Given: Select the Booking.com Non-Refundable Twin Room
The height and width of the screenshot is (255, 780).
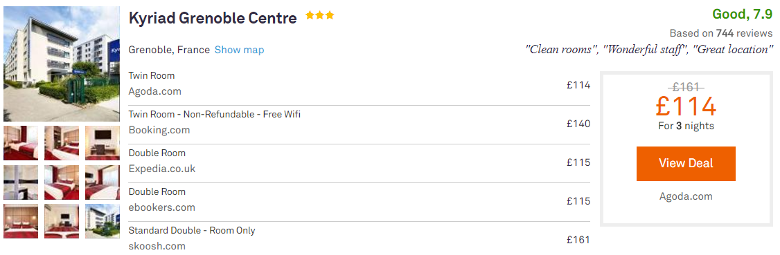Looking at the screenshot, I should [x=359, y=124].
